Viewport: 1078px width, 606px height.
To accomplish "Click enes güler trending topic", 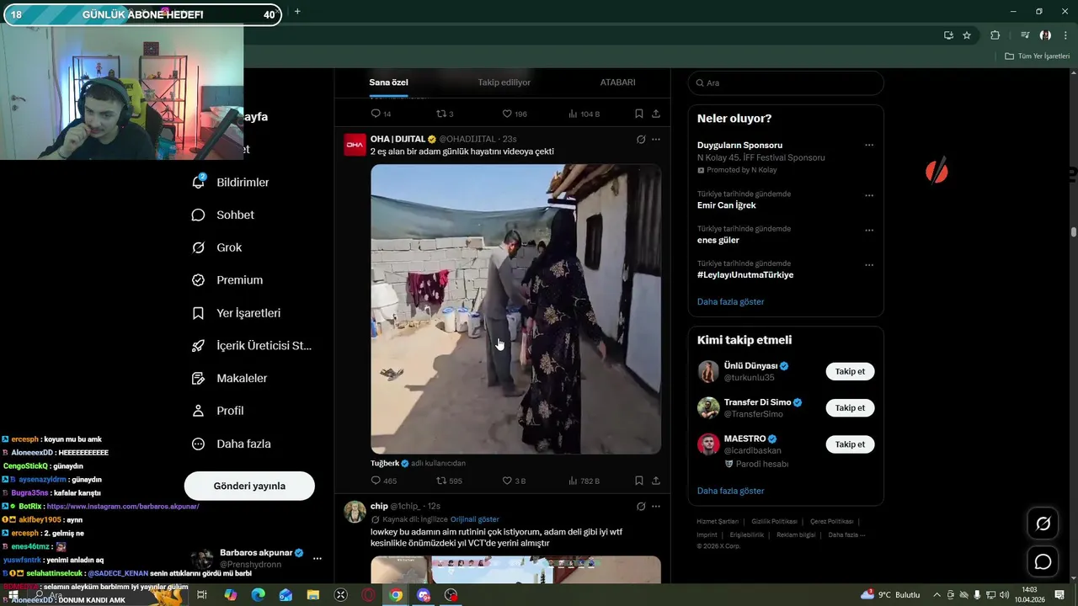I will click(x=718, y=240).
